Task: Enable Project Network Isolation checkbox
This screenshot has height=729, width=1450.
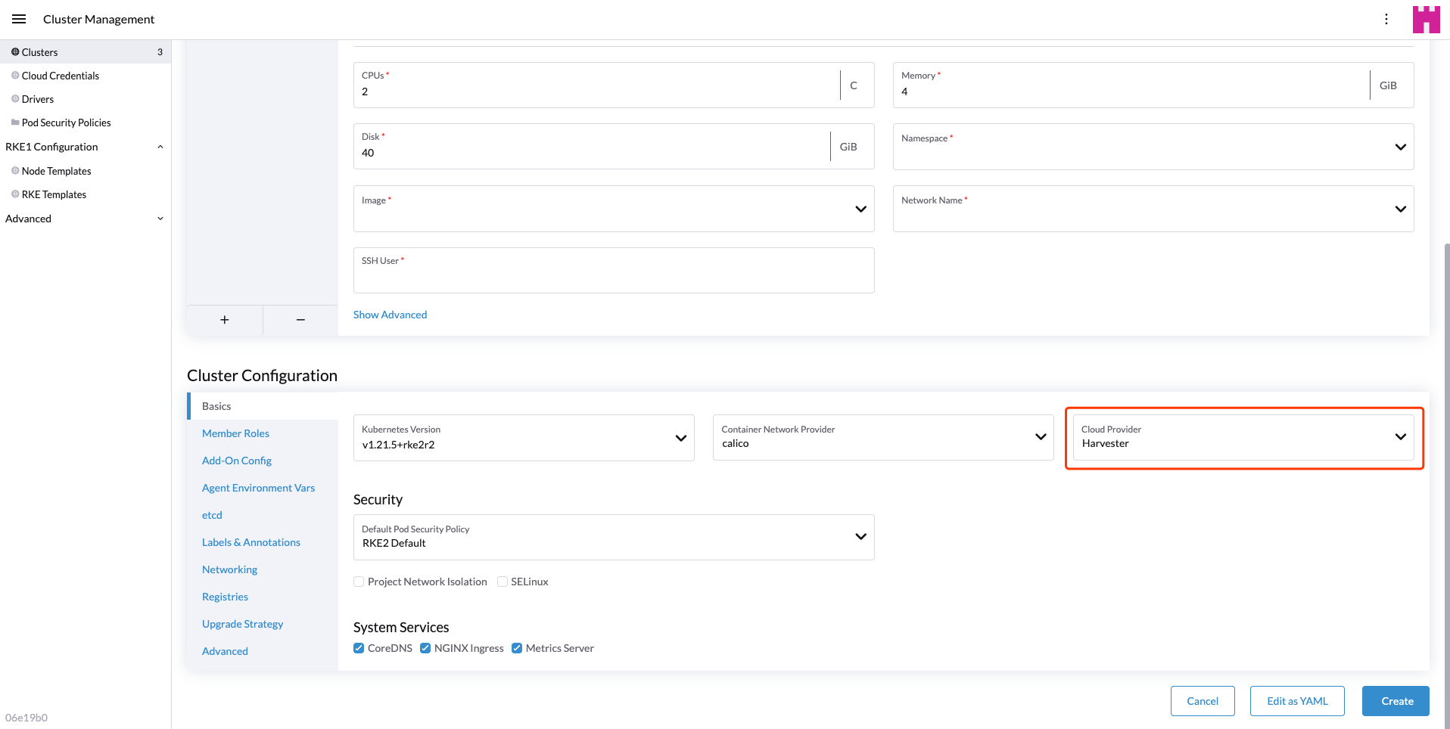Action: [x=359, y=582]
